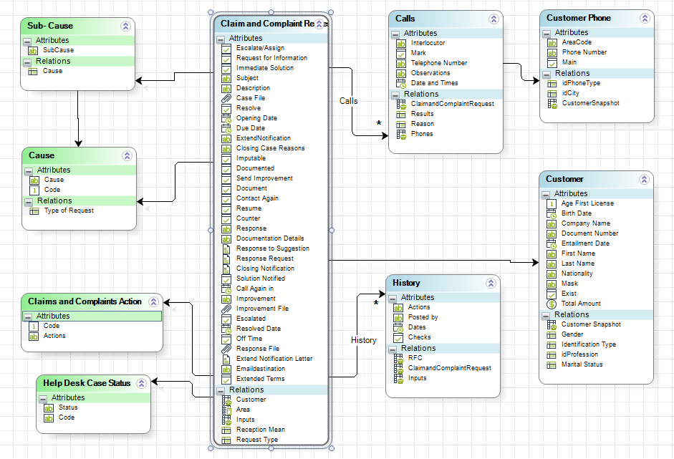Click the Improvement File paperclip icon
This screenshot has height=459, width=674.
pyautogui.click(x=226, y=309)
